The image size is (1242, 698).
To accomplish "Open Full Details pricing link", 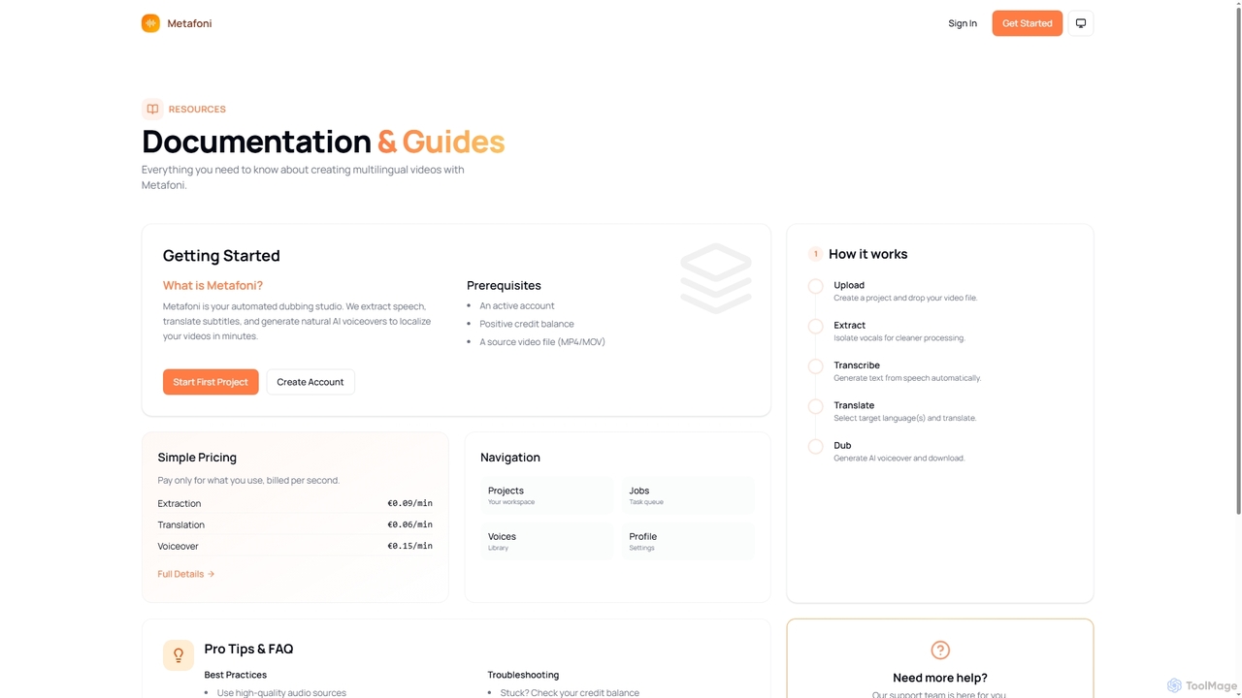I will point(186,574).
